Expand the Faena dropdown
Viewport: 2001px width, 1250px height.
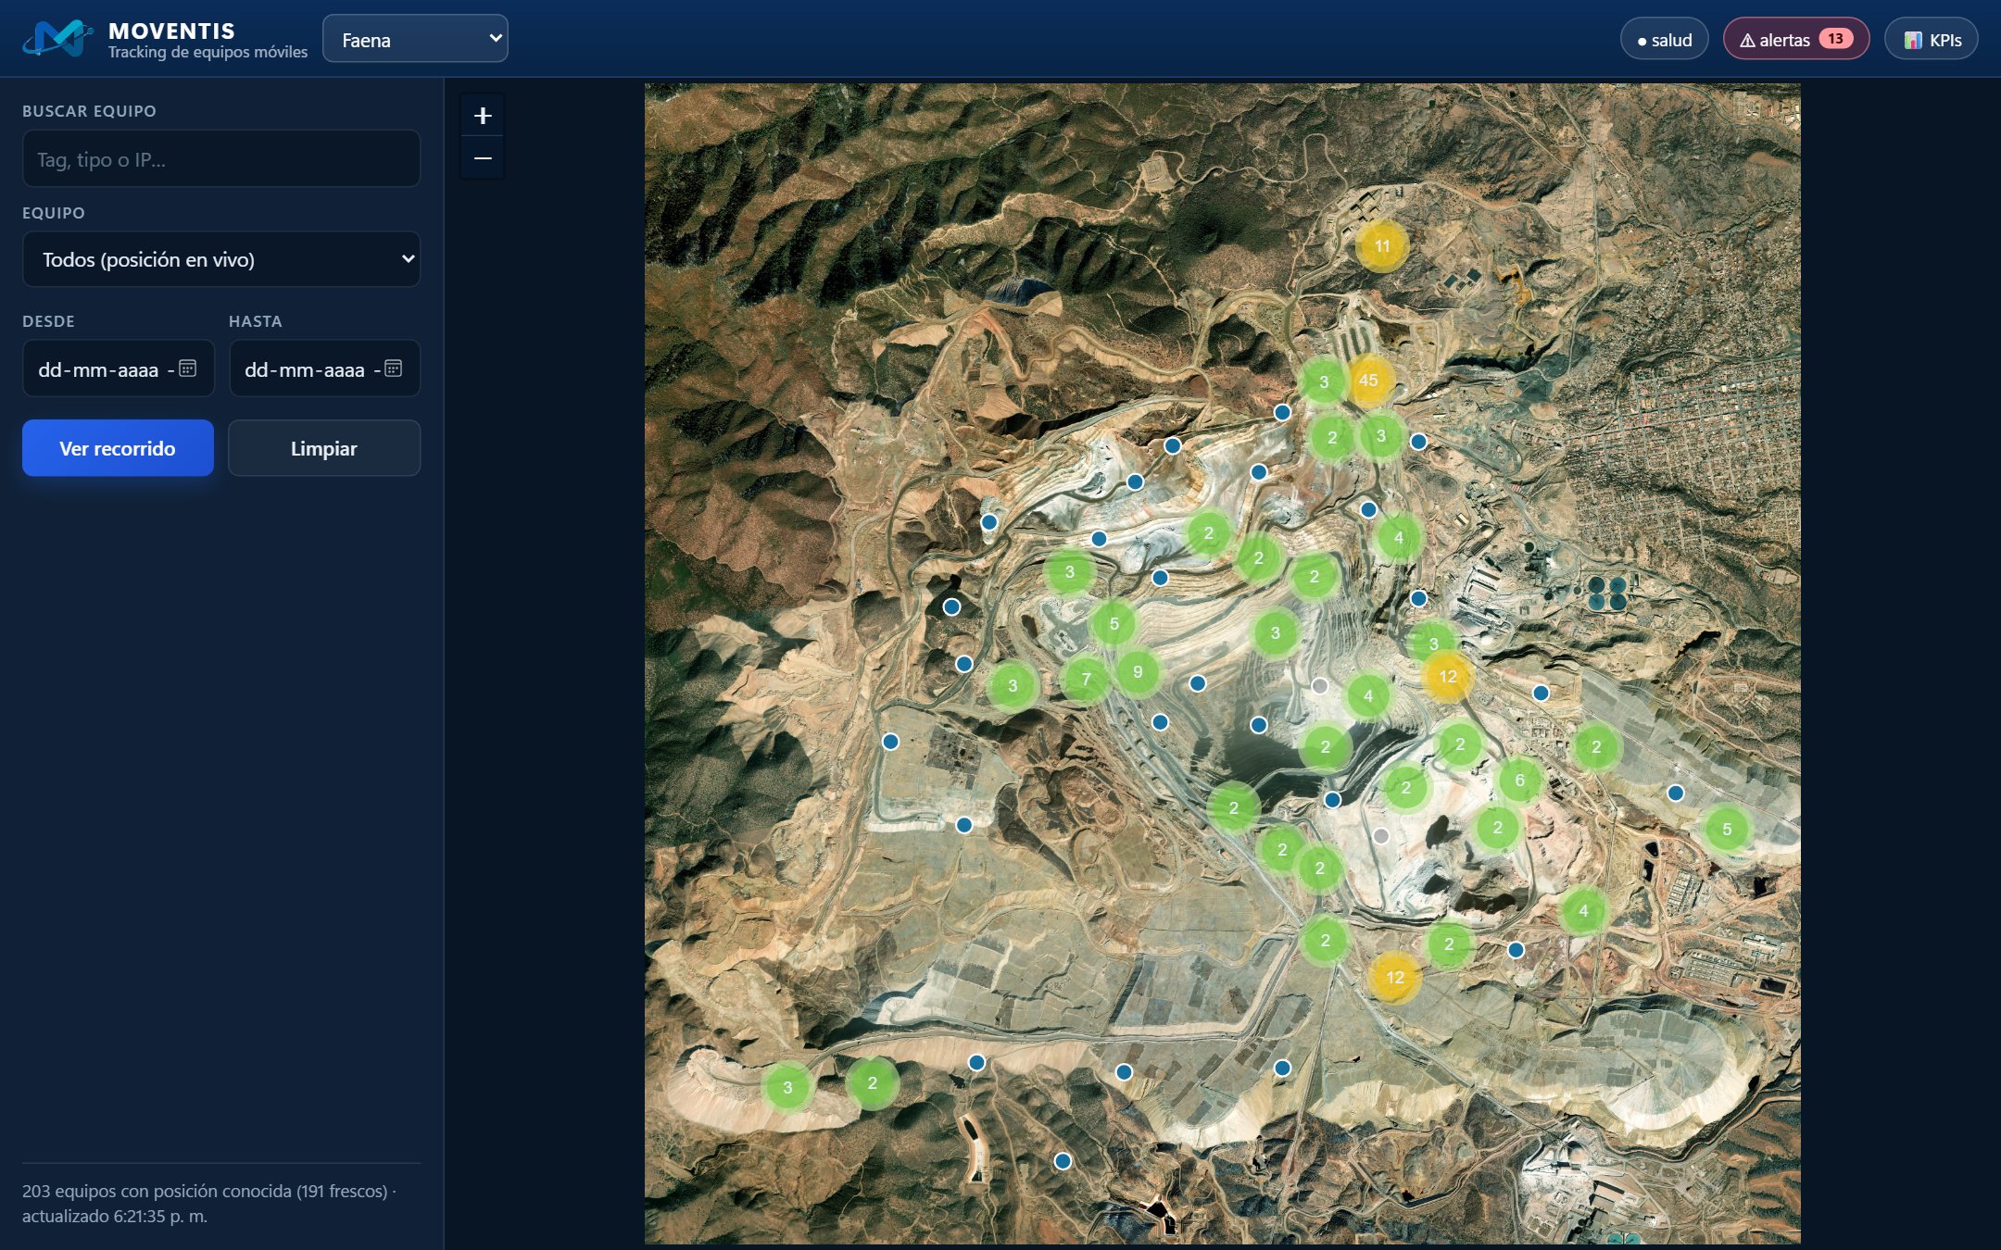[x=415, y=39]
